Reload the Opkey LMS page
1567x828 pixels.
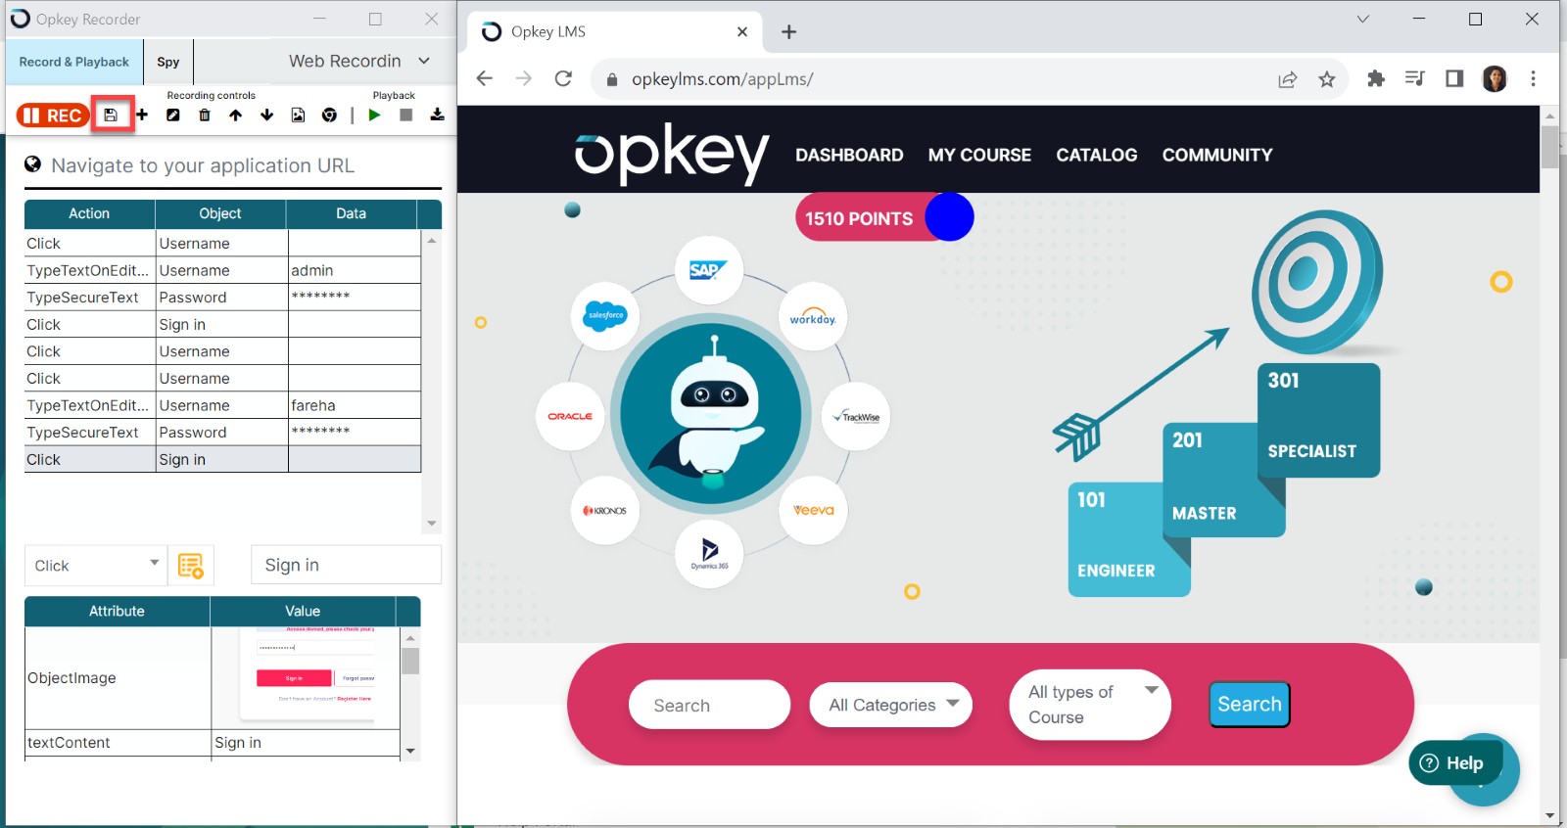coord(563,78)
